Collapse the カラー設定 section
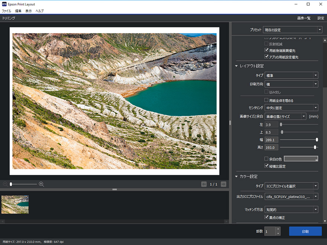 click(236, 176)
